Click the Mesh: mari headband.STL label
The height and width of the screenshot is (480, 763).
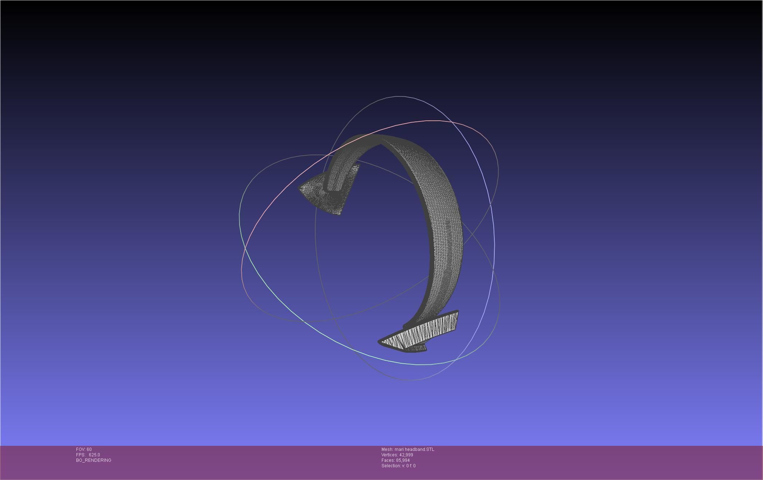408,449
